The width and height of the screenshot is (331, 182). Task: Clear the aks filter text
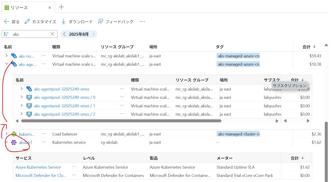(x=52, y=34)
